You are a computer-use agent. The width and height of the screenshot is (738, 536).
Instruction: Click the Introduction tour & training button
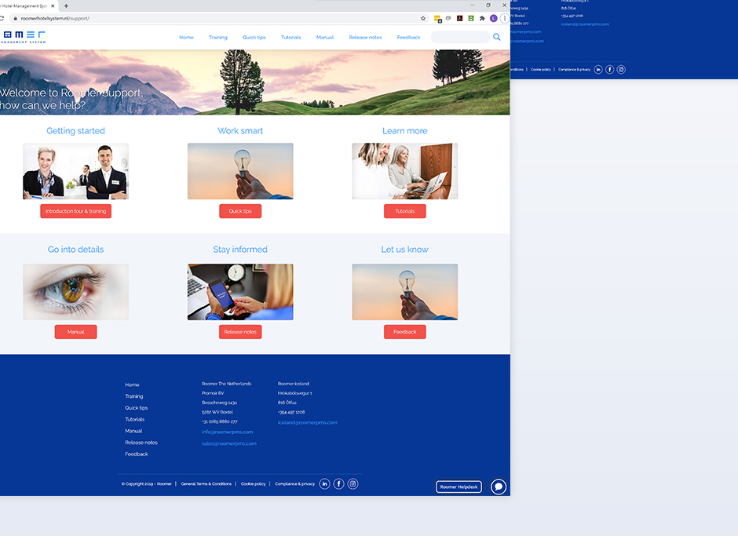(75, 211)
